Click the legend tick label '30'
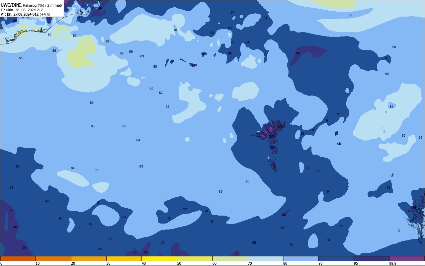 tap(108, 263)
